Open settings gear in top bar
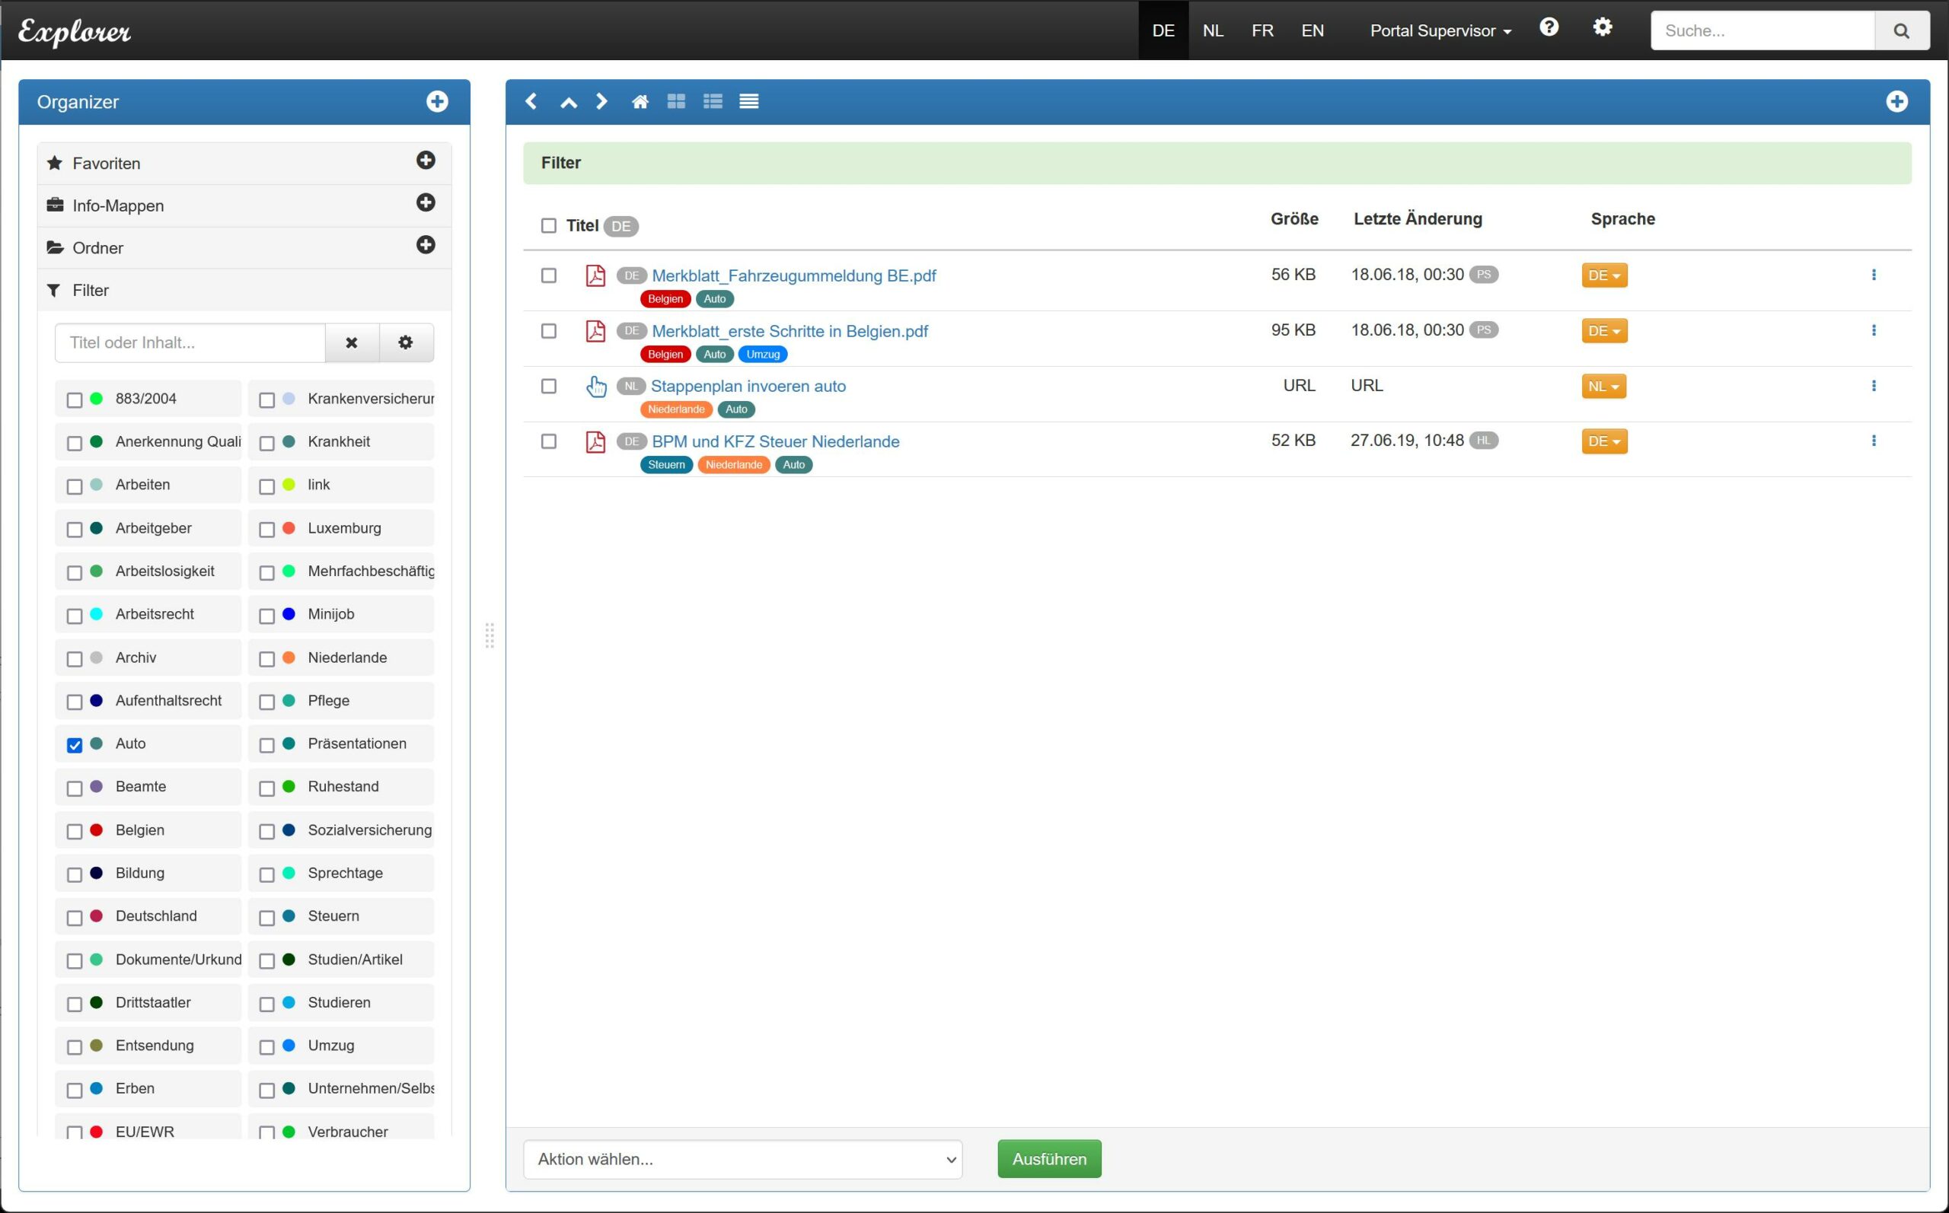Viewport: 1949px width, 1213px height. coord(1602,28)
